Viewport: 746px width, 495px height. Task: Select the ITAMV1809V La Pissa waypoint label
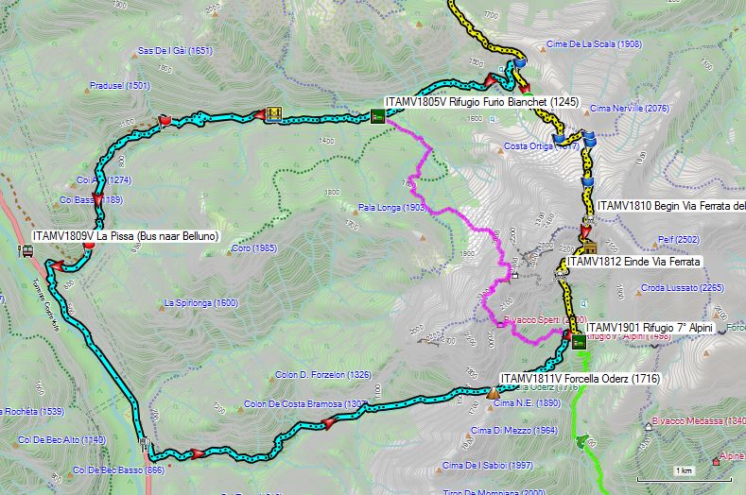tap(126, 236)
